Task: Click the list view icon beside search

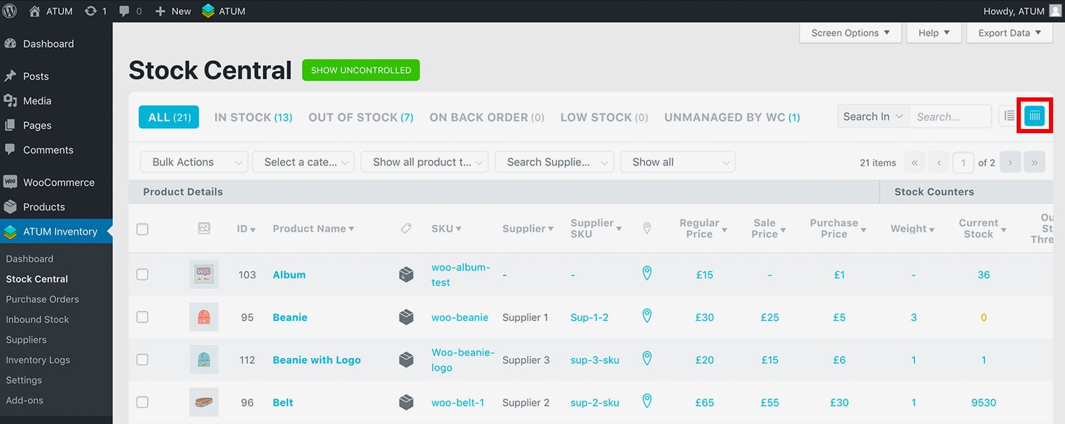Action: pos(1009,116)
